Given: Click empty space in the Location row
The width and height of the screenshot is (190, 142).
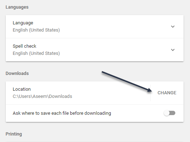Looking at the screenshot, I should [x=109, y=93].
